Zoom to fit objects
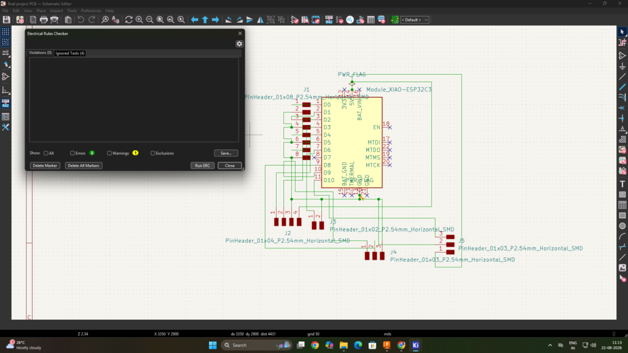This screenshot has width=628, height=353. 170,20
